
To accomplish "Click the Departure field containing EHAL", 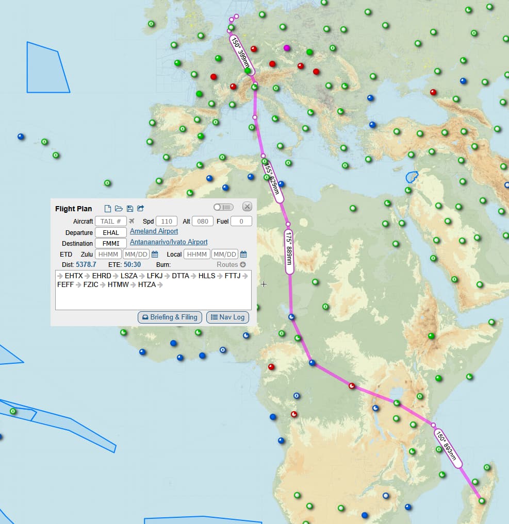I will (111, 232).
